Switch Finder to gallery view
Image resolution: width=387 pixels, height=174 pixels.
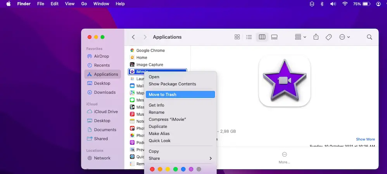point(275,37)
